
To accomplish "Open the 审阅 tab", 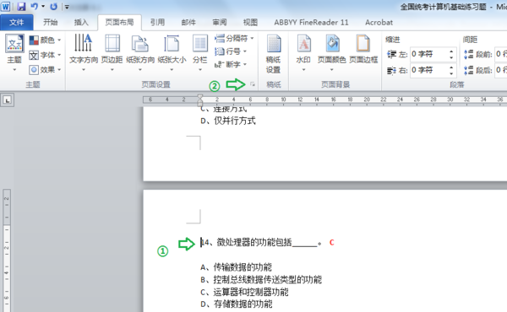I will [220, 22].
